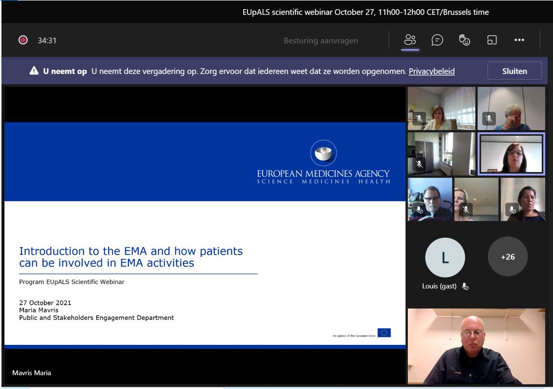This screenshot has width=553, height=389.
Task: Click the muted mic icon on empty-room tile
Action: [x=419, y=164]
